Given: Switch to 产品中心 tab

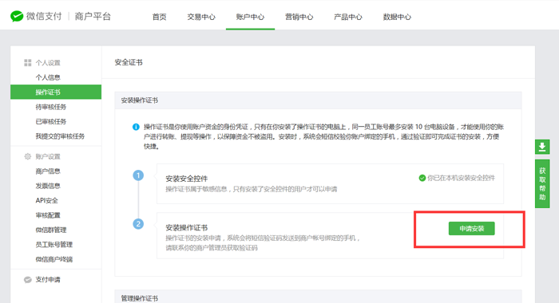Looking at the screenshot, I should tap(348, 17).
